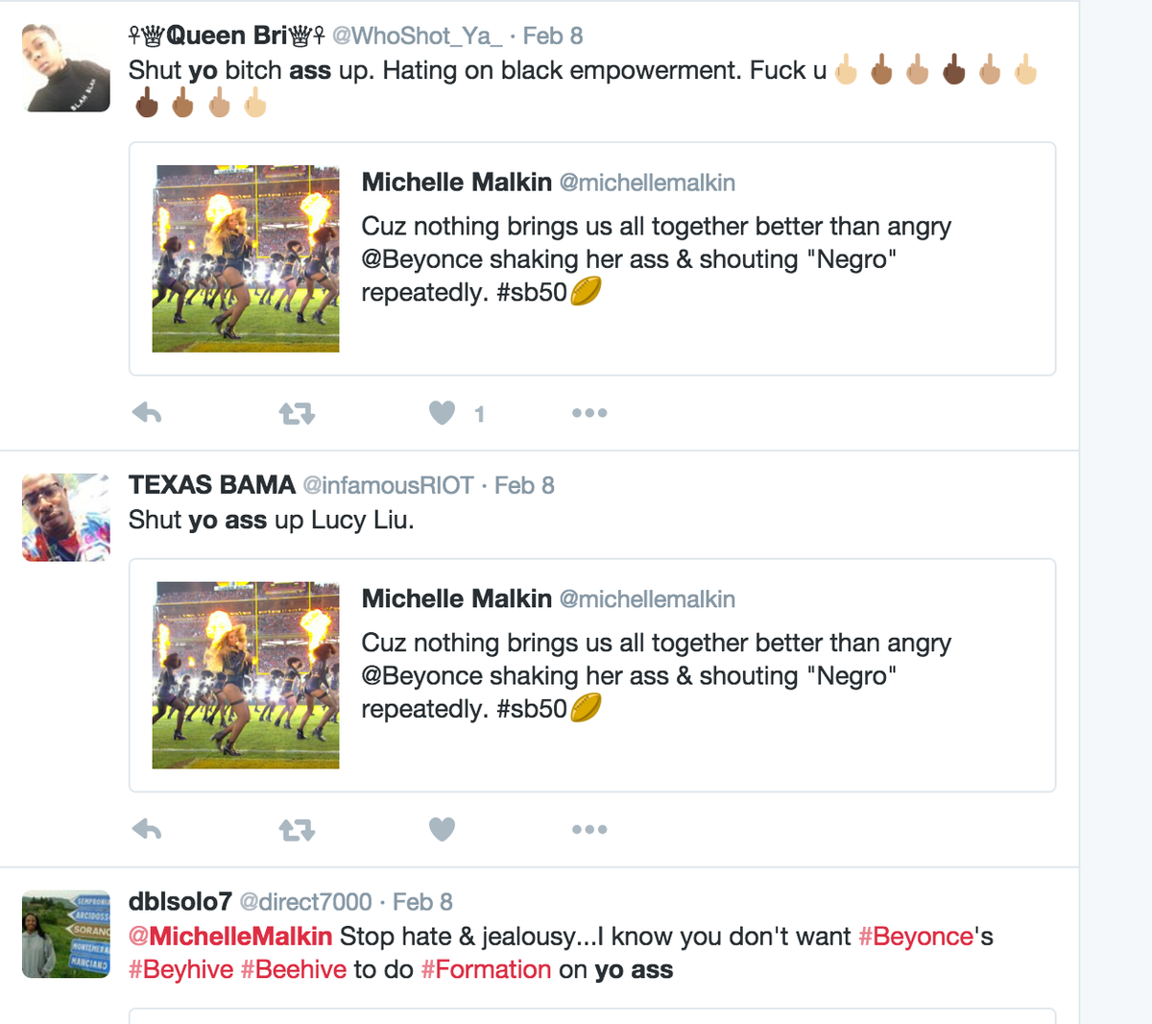Screen dimensions: 1152x1024
Task: Open the #Beehive hashtag
Action: 294,969
